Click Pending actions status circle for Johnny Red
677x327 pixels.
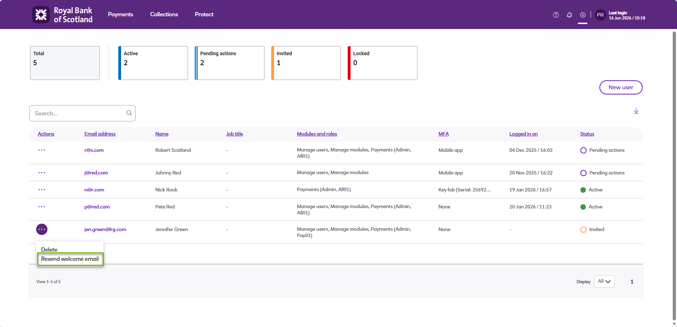tap(584, 173)
